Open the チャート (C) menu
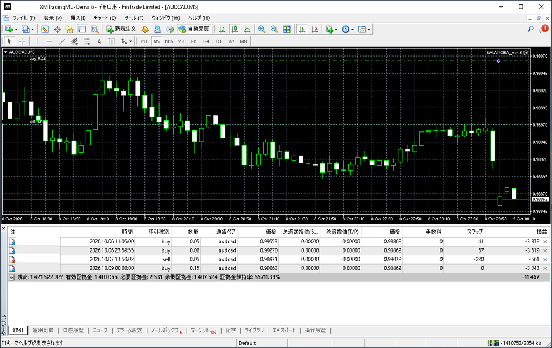 [x=105, y=18]
